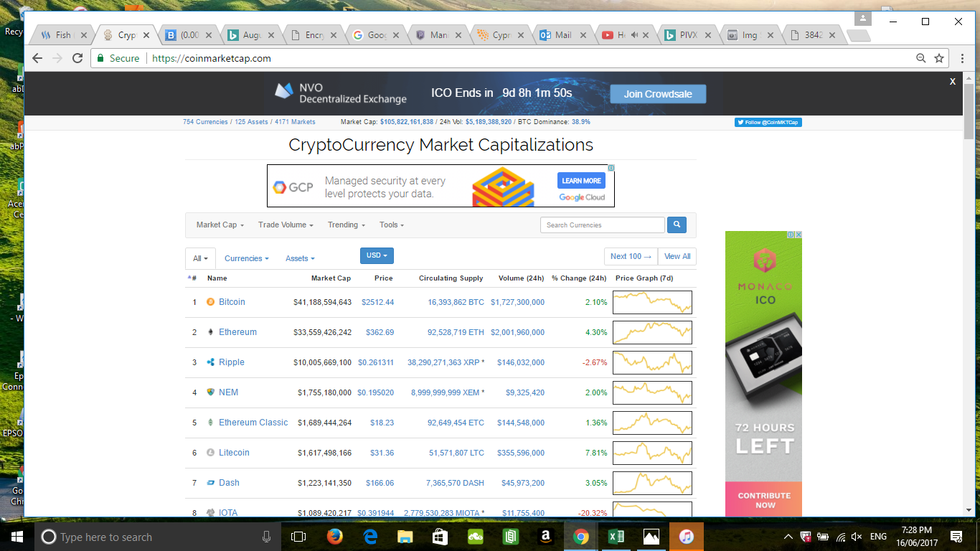The width and height of the screenshot is (980, 551).
Task: Sort table by Market Cap column header
Action: [x=331, y=278]
